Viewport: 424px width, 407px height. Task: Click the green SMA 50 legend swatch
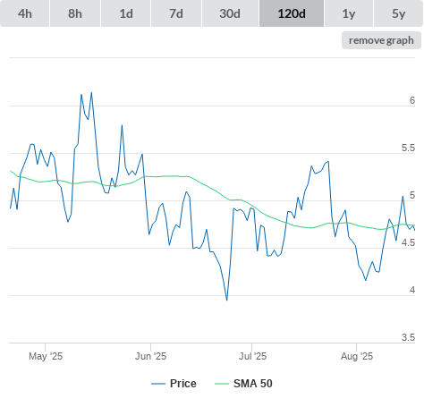222,384
